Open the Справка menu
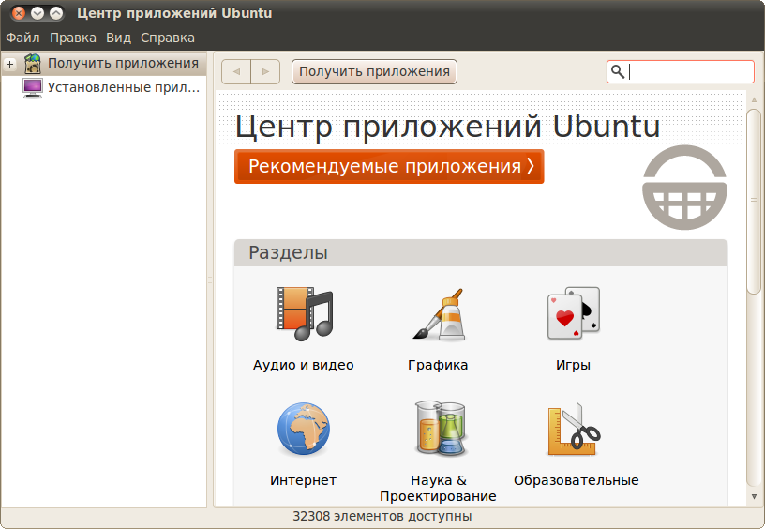The width and height of the screenshot is (765, 529). pos(167,38)
